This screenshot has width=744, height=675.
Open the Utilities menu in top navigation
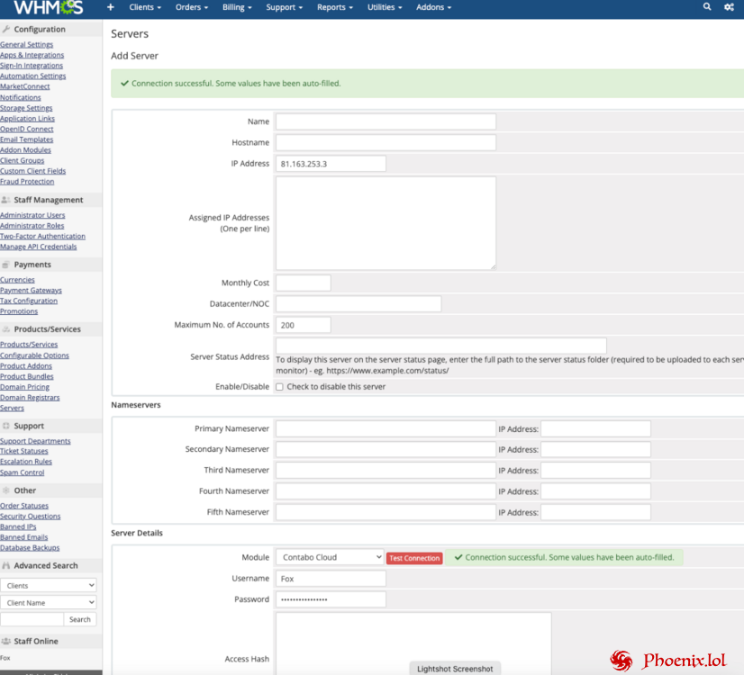385,7
